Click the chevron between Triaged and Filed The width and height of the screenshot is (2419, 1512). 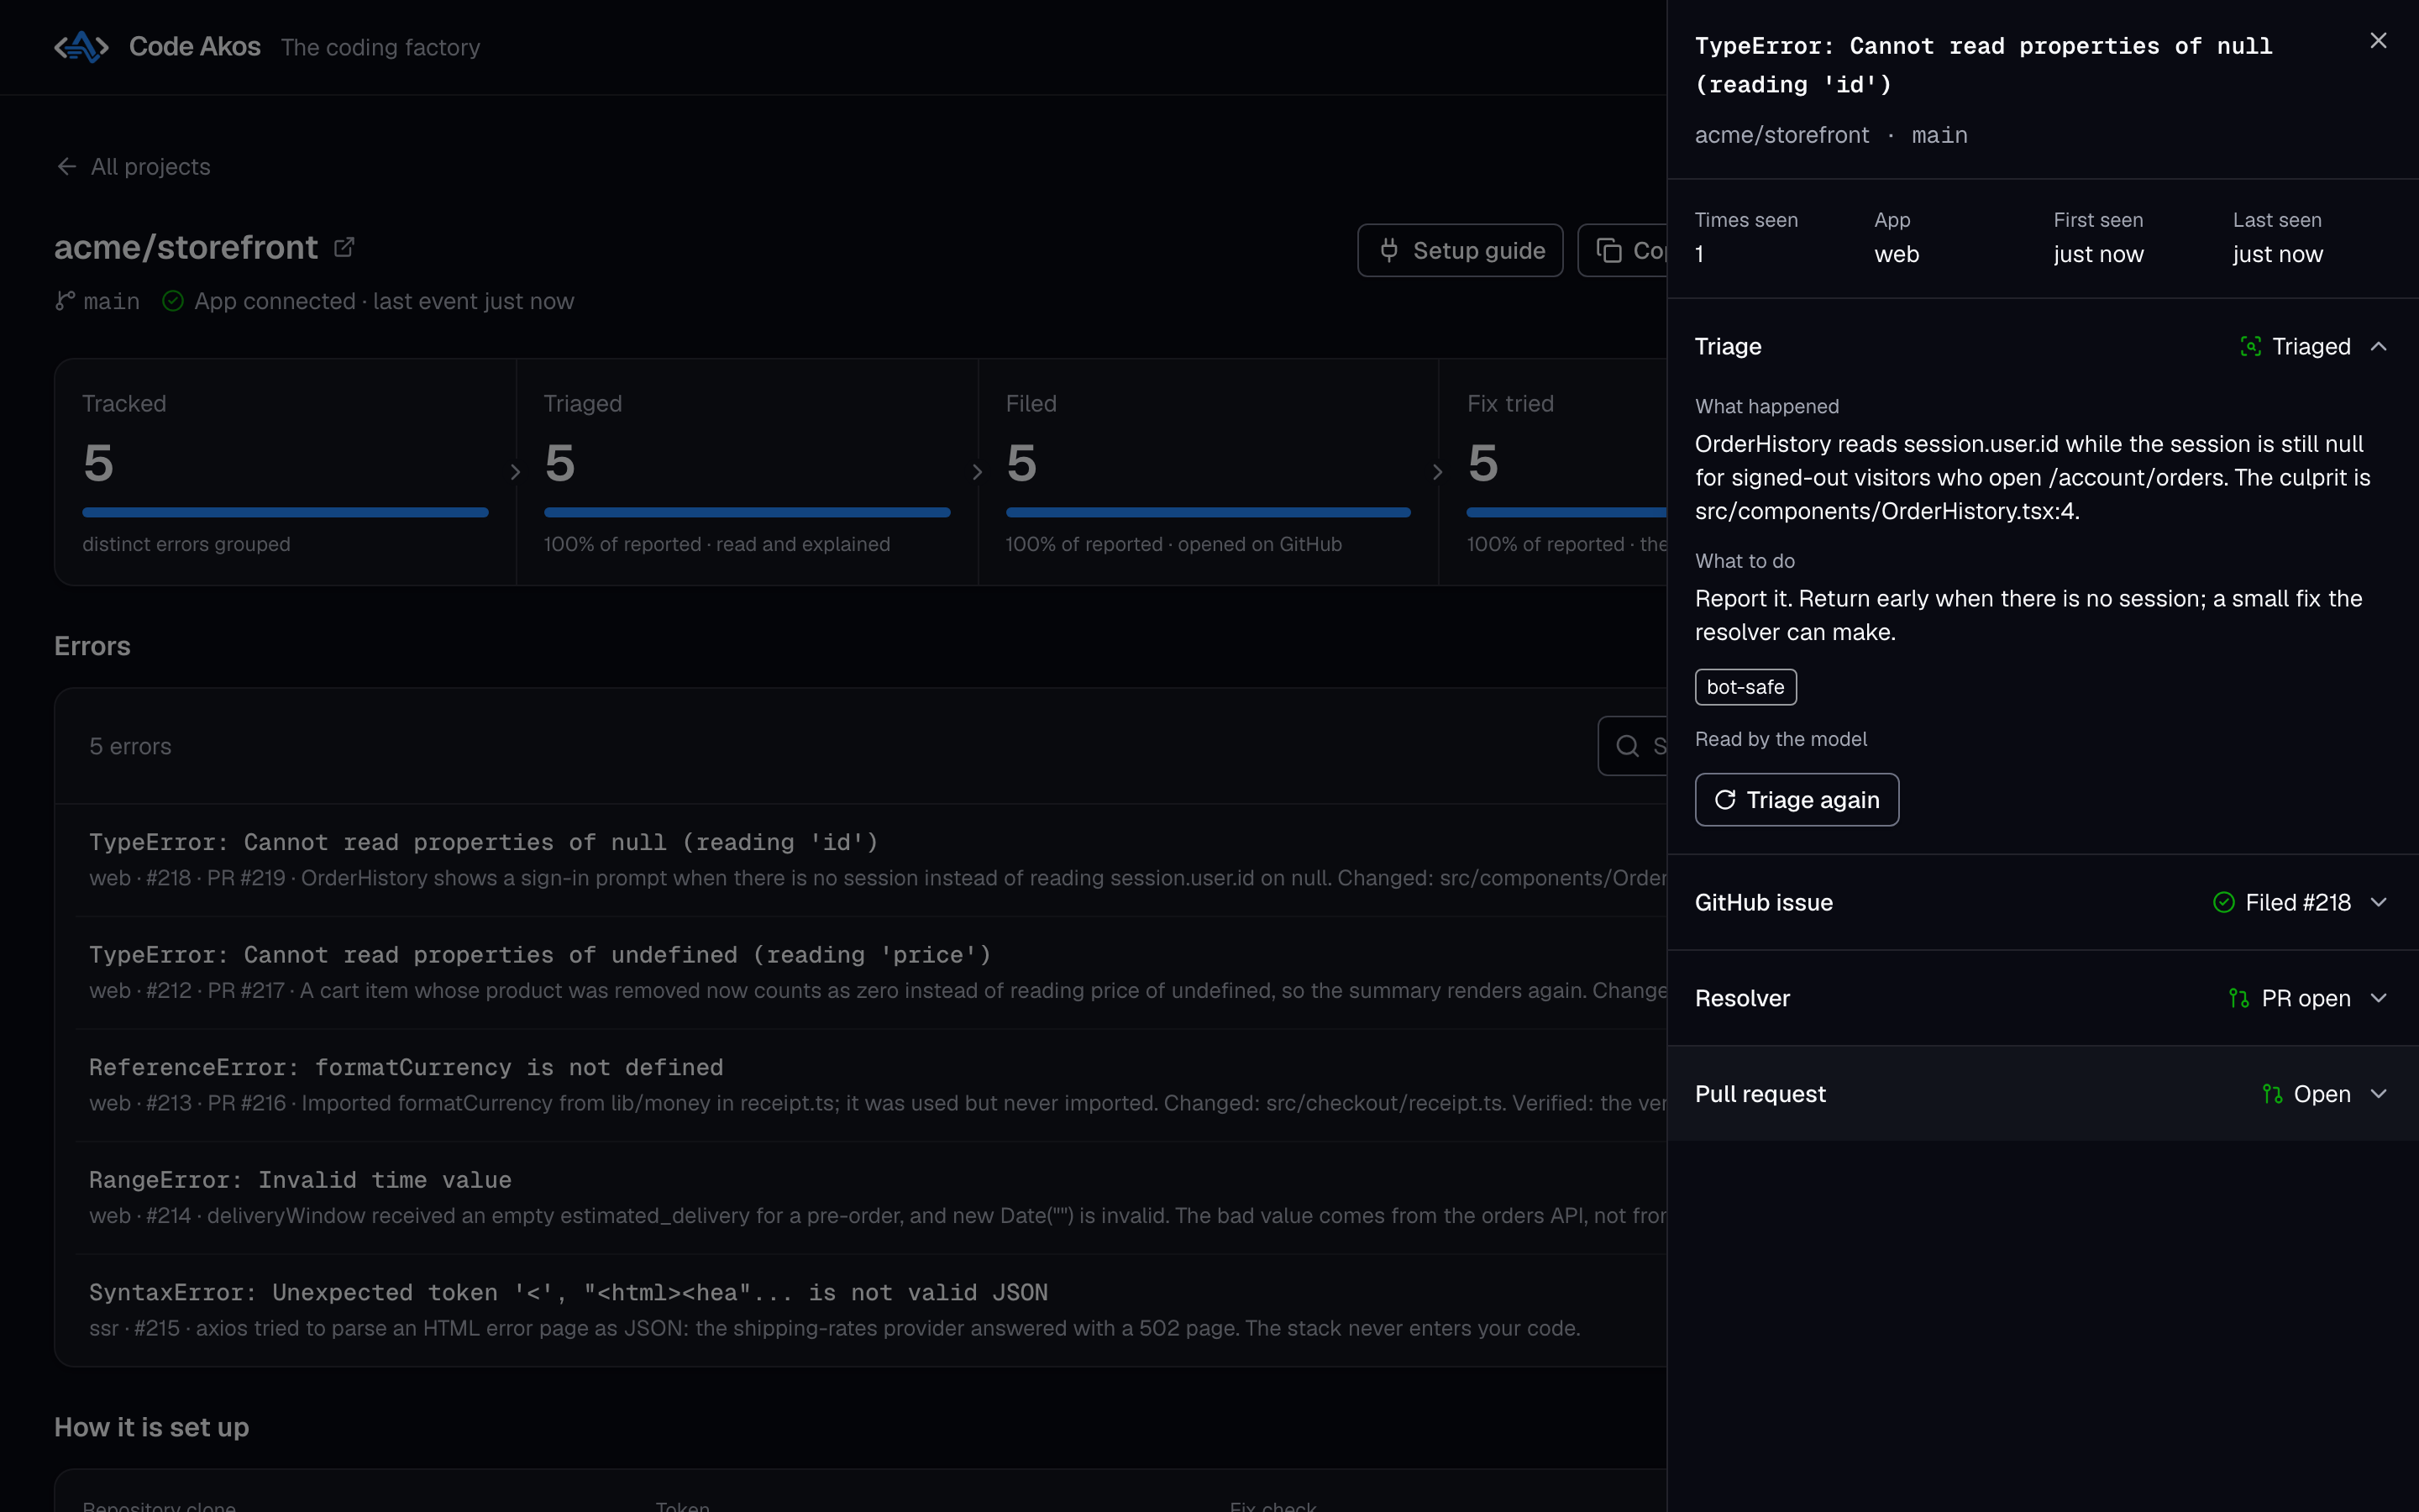coord(978,472)
